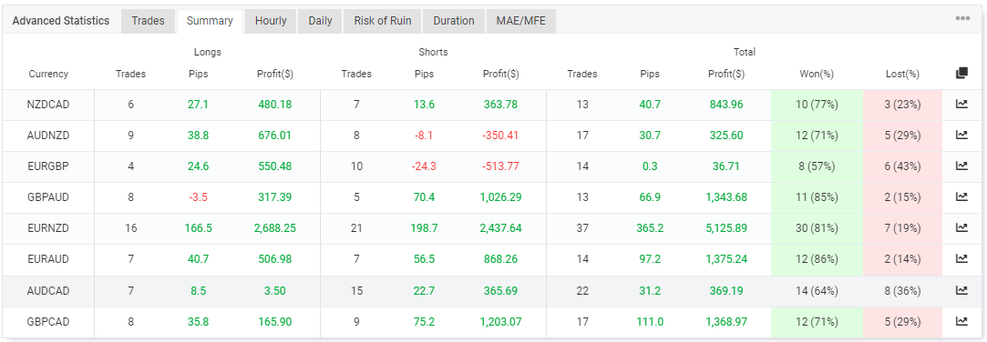Switch to the Daily tab
Image resolution: width=987 pixels, height=342 pixels.
(321, 21)
